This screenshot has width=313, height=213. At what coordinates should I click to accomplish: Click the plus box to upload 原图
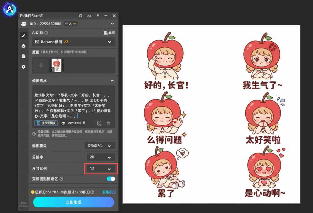click(x=41, y=65)
